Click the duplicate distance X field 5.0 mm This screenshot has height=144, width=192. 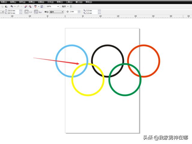(x=92, y=11)
